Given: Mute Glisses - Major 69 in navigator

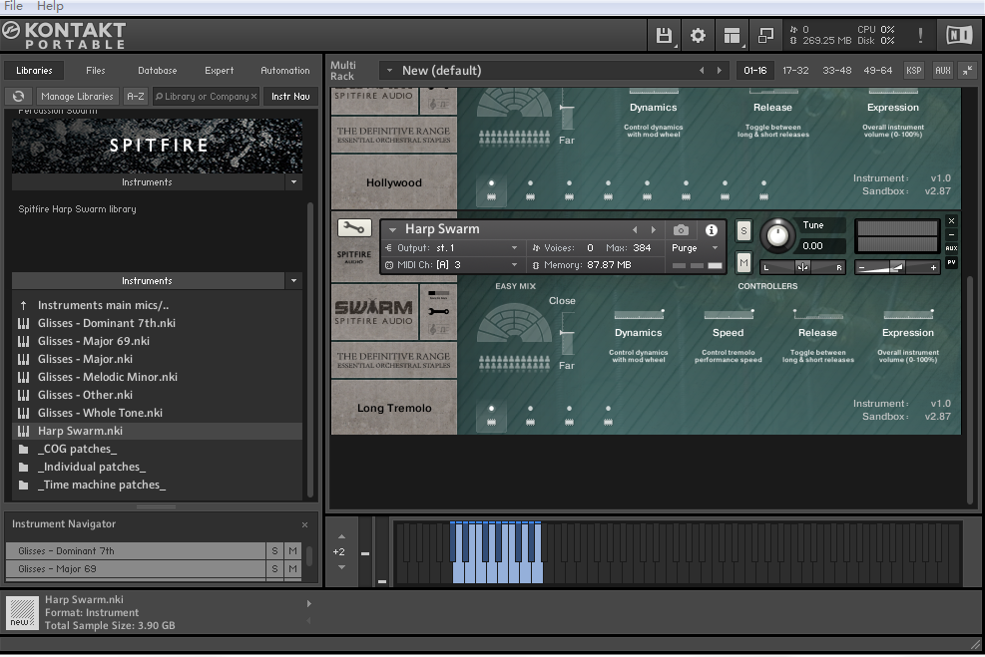Looking at the screenshot, I should [x=292, y=569].
